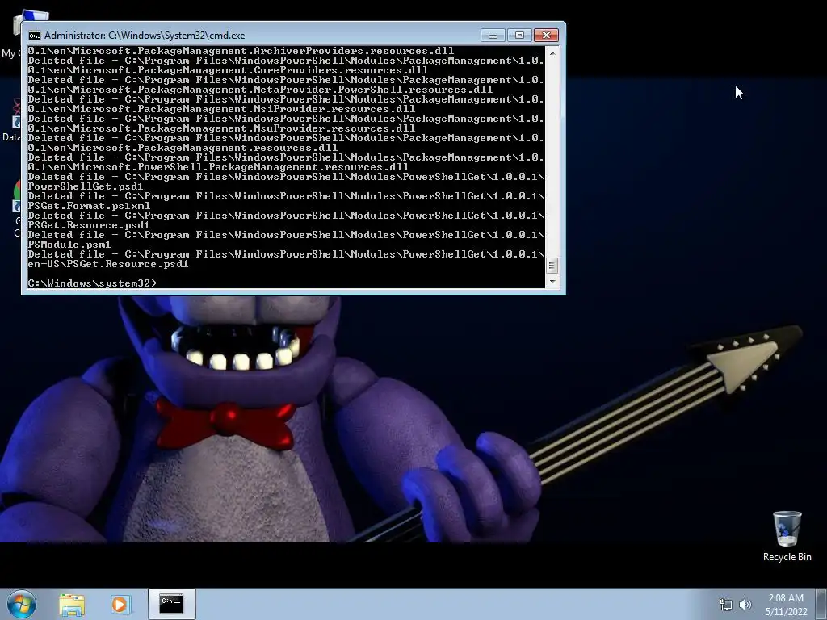Screen dimensions: 827x620
Task: Click the cmd scrollbar thumb
Action: tap(552, 266)
